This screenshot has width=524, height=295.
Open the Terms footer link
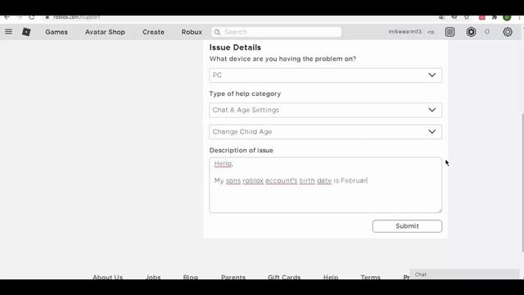click(370, 277)
